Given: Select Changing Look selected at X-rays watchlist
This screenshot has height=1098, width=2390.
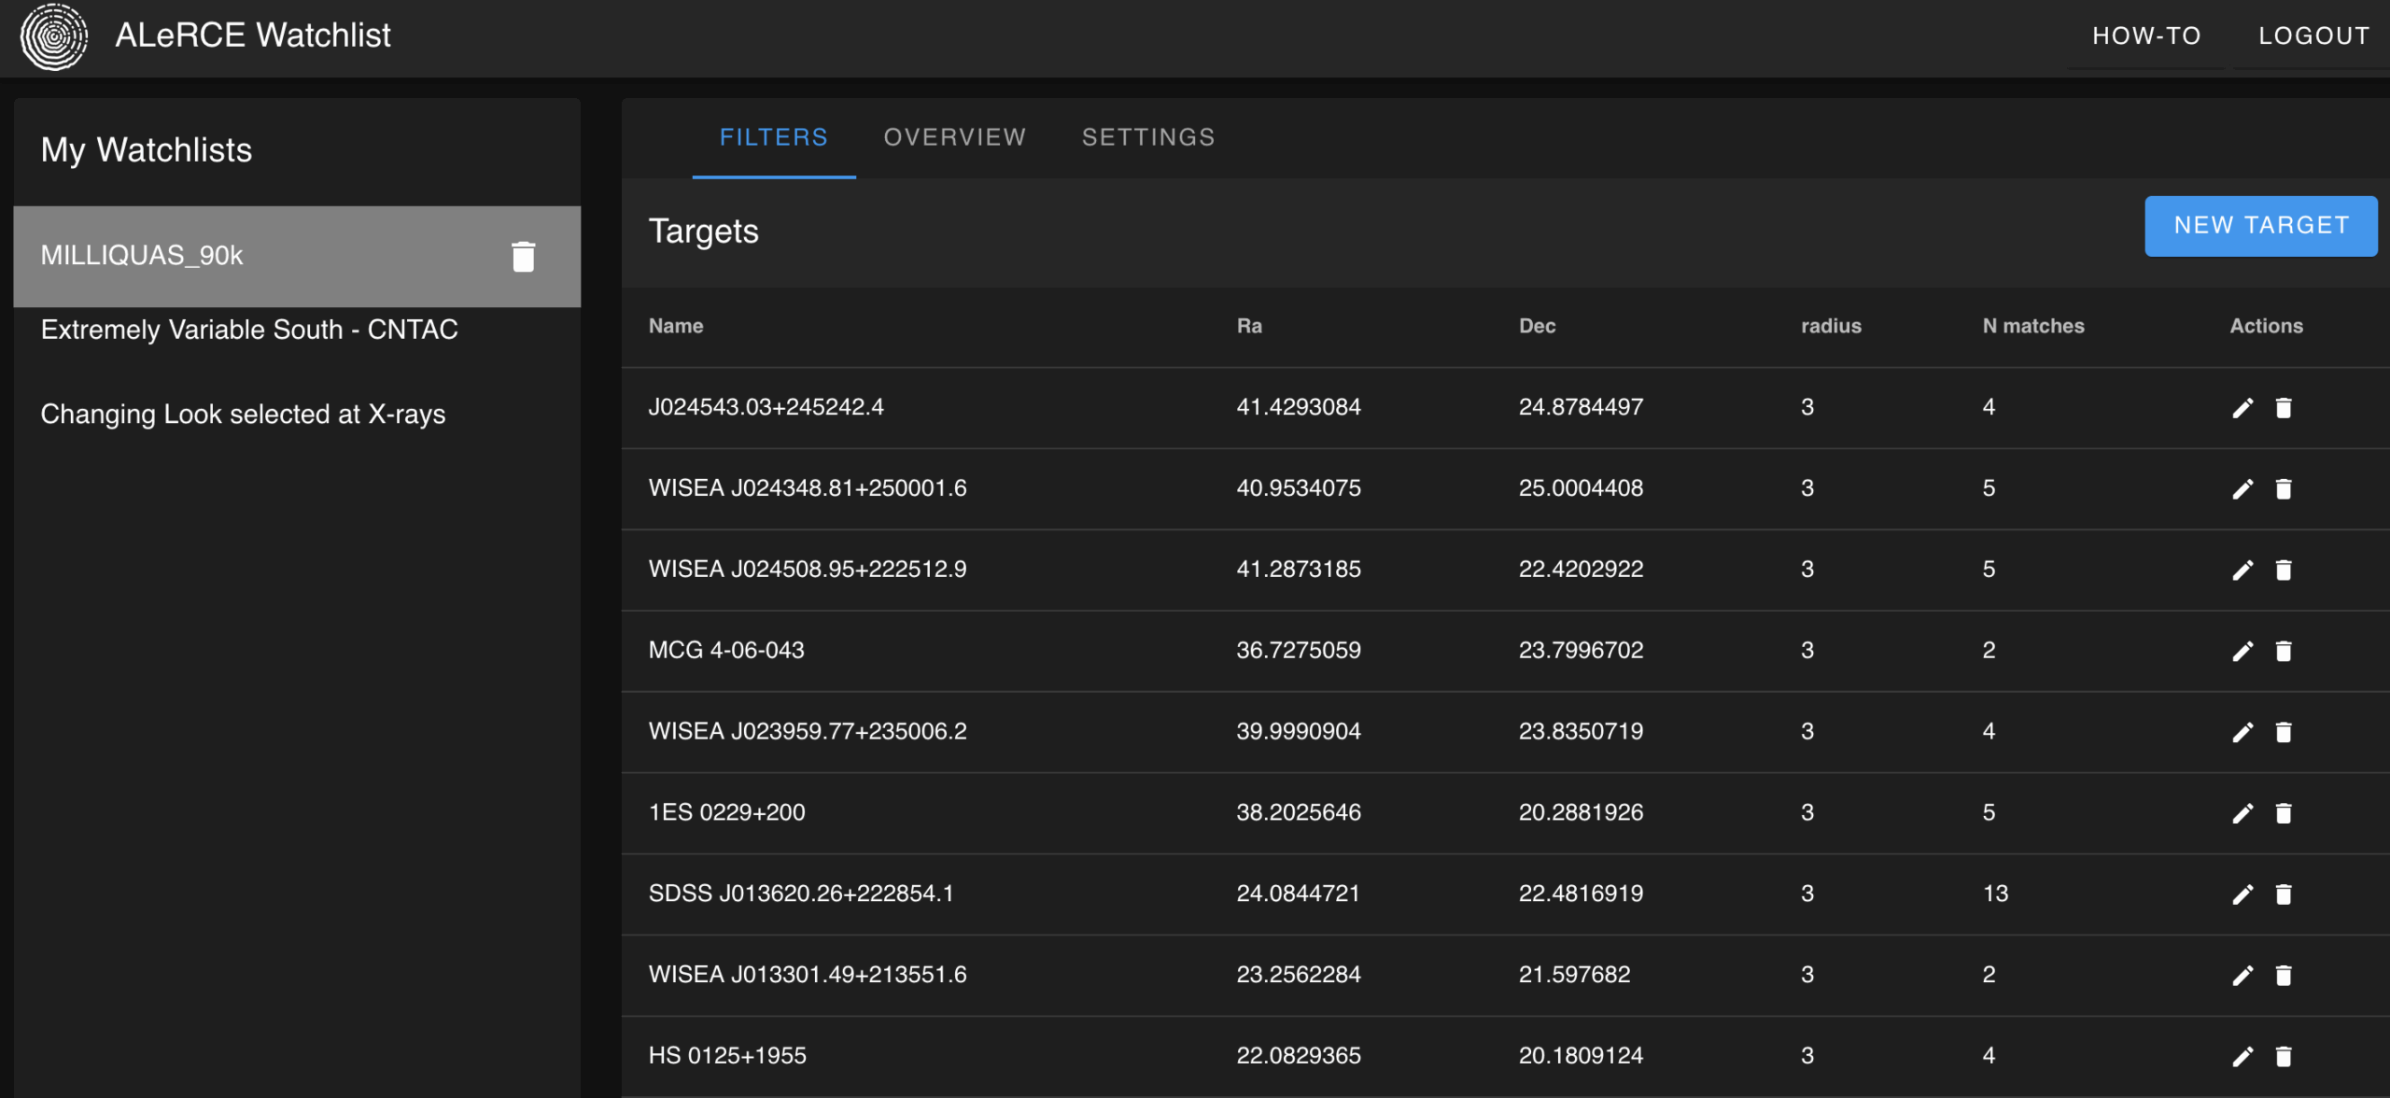Looking at the screenshot, I should tap(243, 415).
